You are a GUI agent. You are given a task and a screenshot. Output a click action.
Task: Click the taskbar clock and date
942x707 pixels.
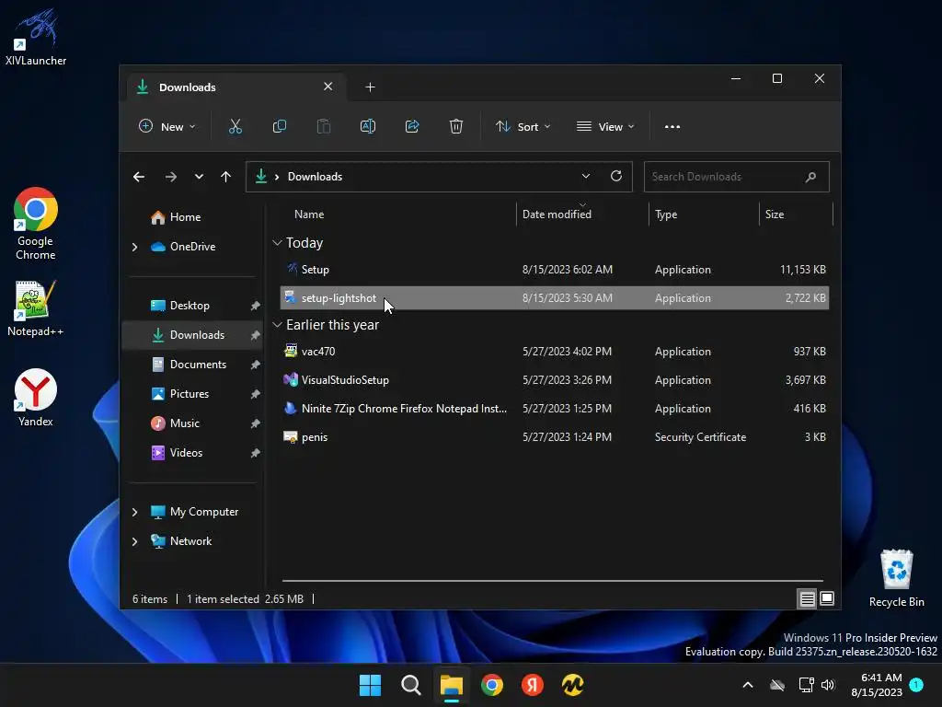click(877, 685)
